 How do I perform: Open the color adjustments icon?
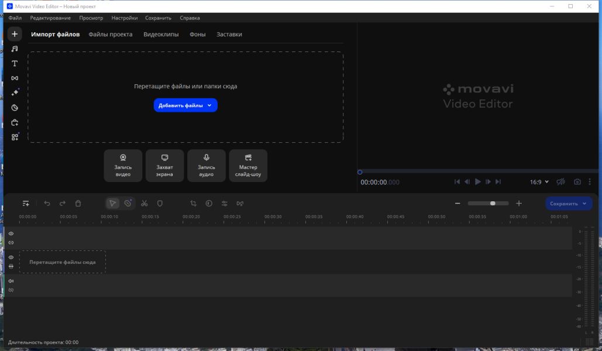[209, 204]
